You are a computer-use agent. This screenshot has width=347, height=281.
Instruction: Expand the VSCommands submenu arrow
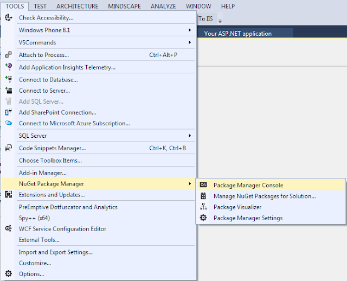(x=190, y=42)
